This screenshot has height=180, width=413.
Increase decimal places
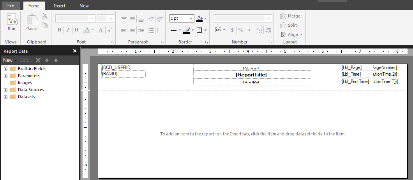pyautogui.click(x=259, y=30)
